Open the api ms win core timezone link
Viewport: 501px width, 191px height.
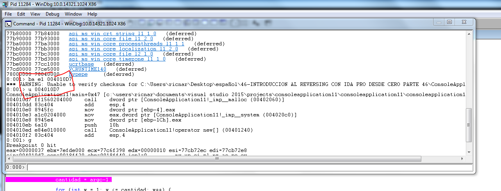tap(117, 59)
